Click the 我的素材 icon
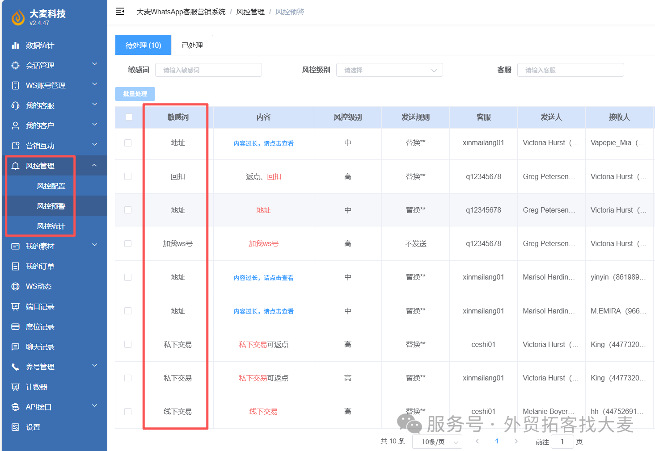Viewport: 655px width, 451px height. point(15,246)
